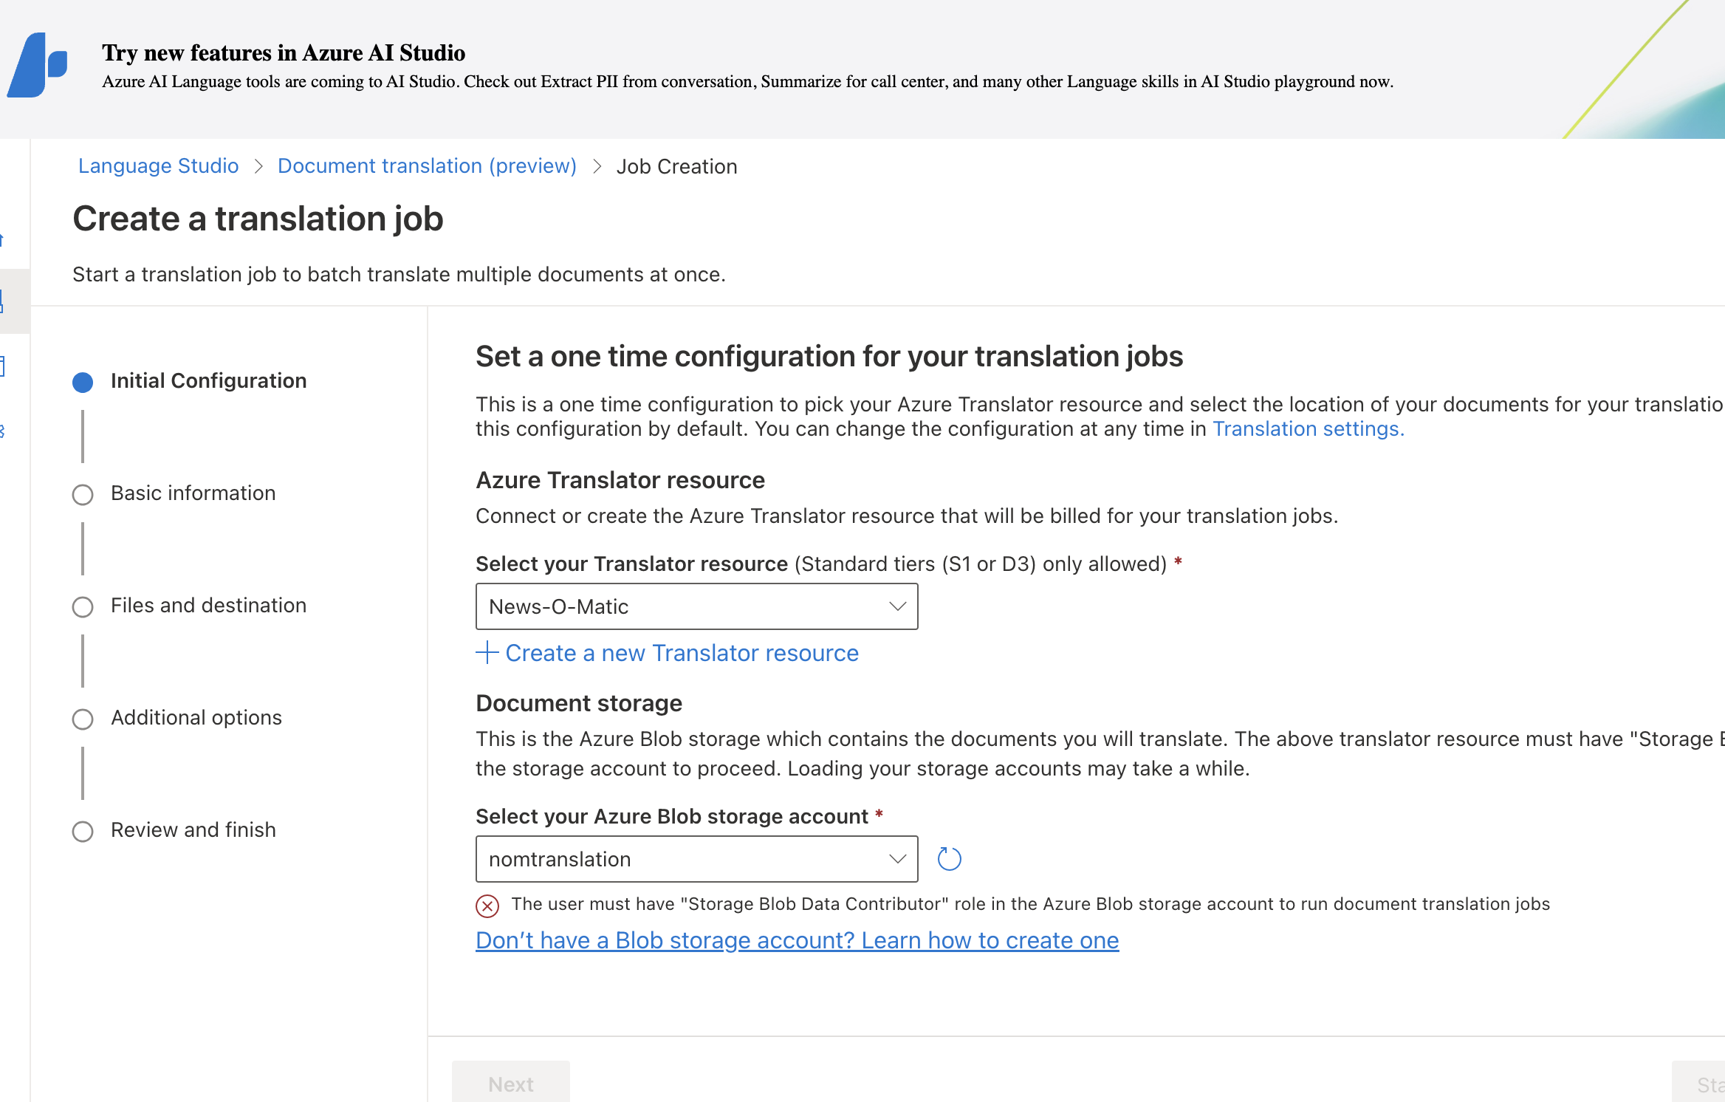Screen dimensions: 1725x1102
Task: Click the Initial Configuration step indicator dot
Action: 83,381
